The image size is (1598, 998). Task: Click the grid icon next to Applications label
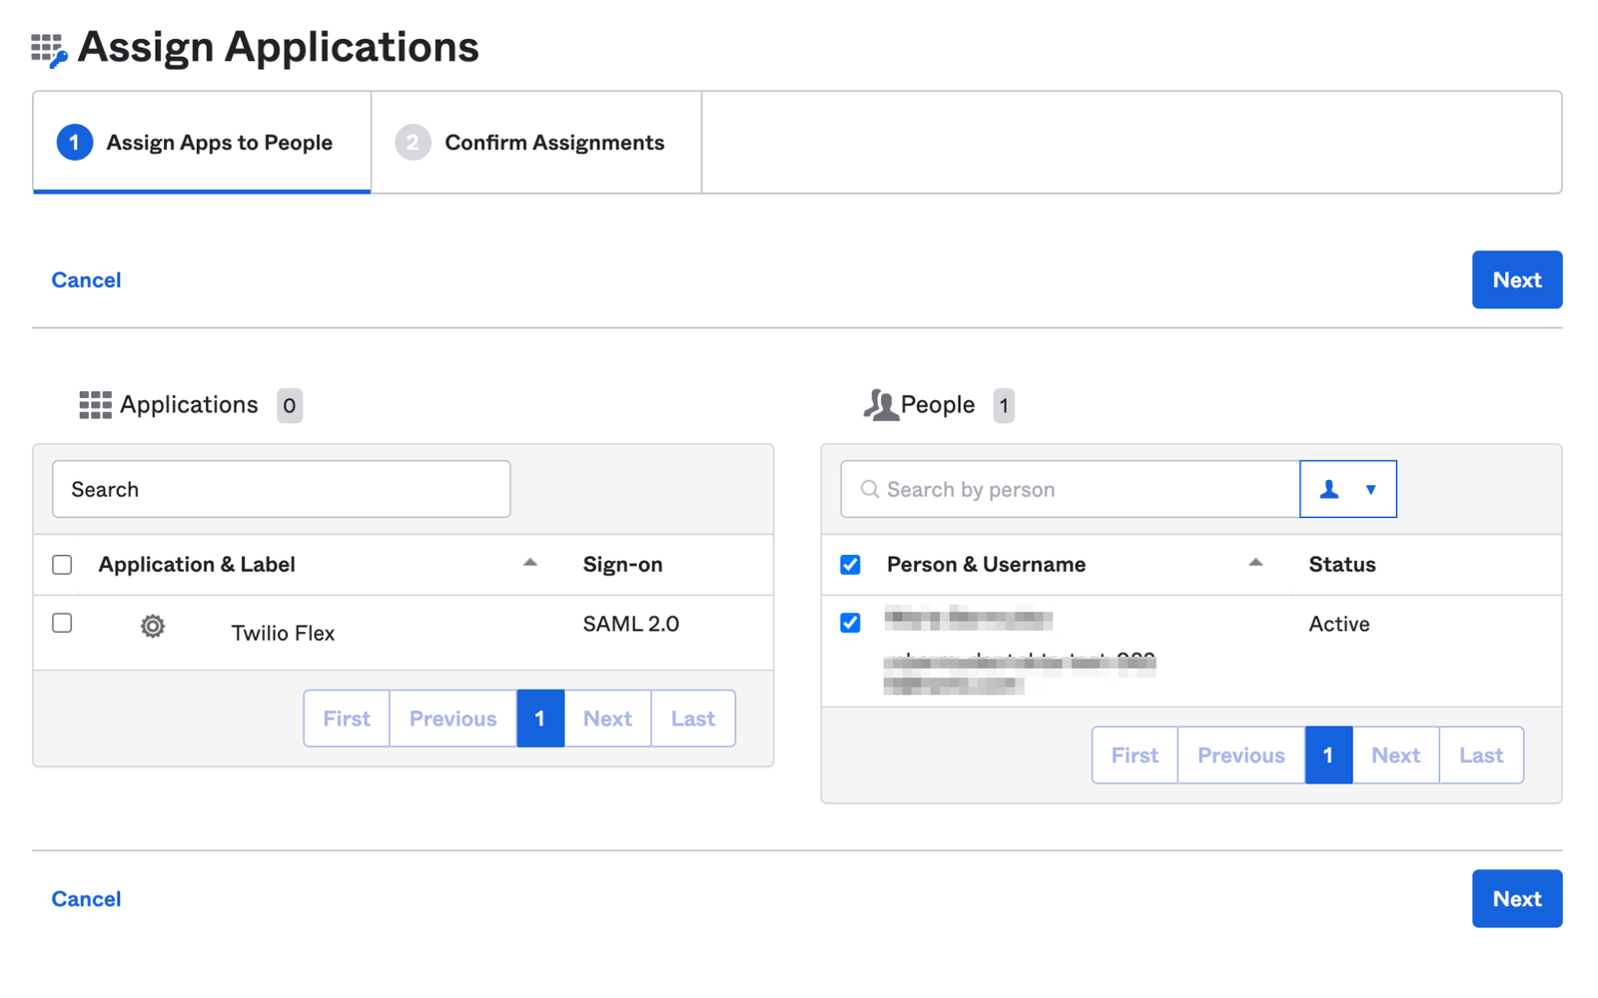94,404
